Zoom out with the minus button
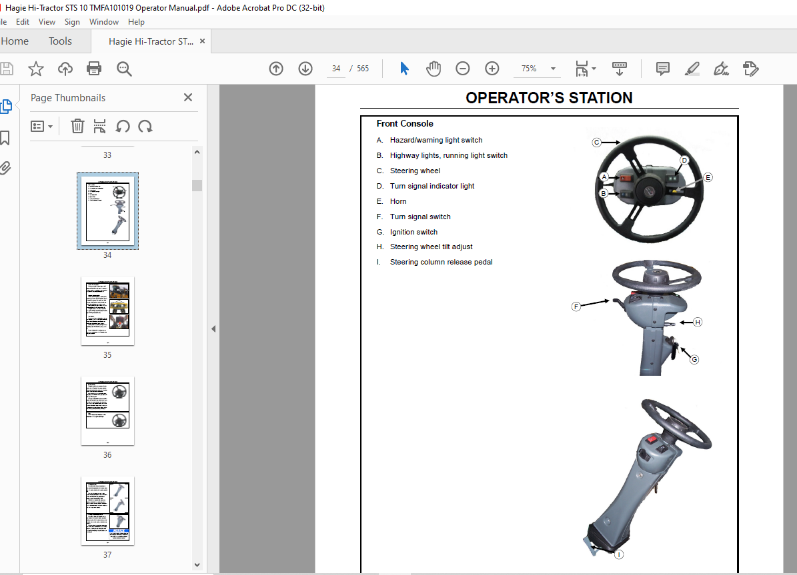The image size is (797, 575). point(463,69)
